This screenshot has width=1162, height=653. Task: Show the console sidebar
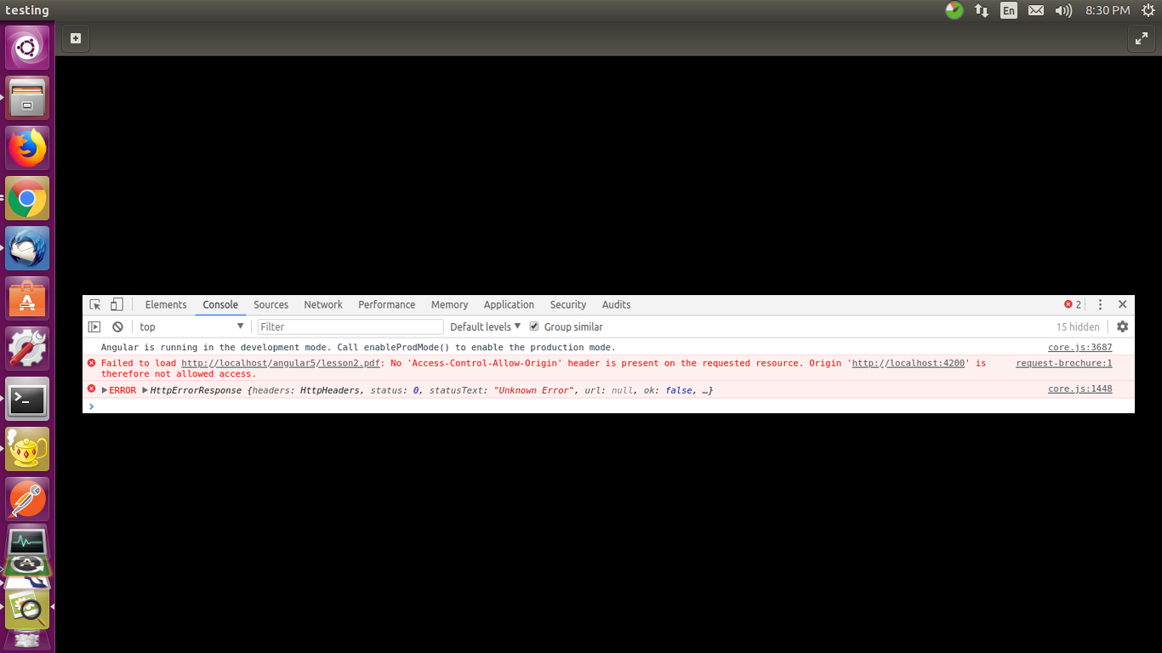(x=93, y=326)
